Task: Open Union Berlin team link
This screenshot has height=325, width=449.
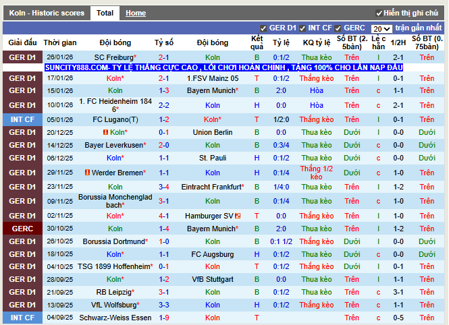Action: point(213,132)
